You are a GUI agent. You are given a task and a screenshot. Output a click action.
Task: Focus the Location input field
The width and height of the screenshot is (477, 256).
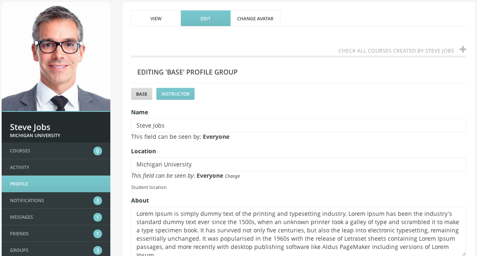[x=298, y=164]
